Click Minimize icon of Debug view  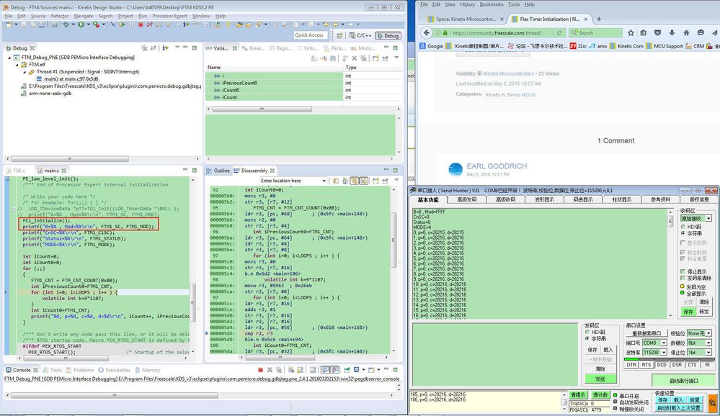[185, 48]
